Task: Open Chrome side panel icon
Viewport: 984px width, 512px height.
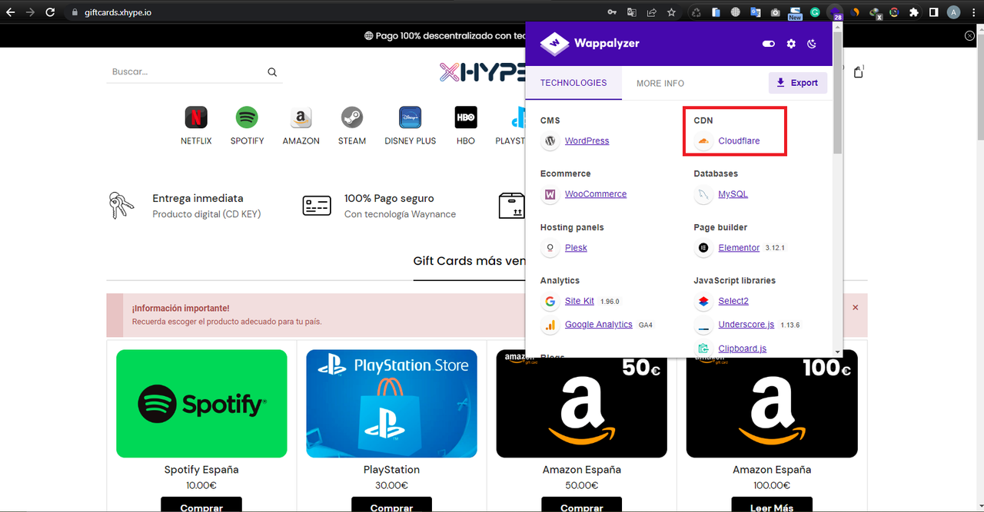Action: coord(933,12)
